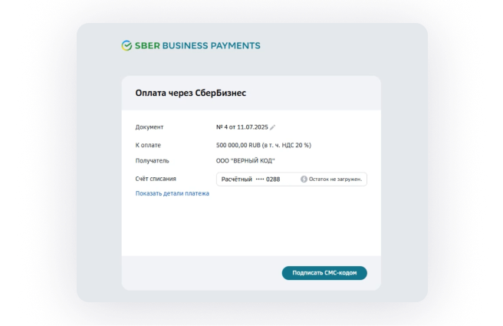
Task: Click the Счёт списания label
Action: coord(156,179)
